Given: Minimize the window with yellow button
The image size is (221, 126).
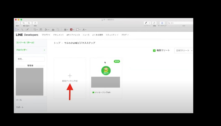Looking at the screenshot, I should tap(19, 20).
